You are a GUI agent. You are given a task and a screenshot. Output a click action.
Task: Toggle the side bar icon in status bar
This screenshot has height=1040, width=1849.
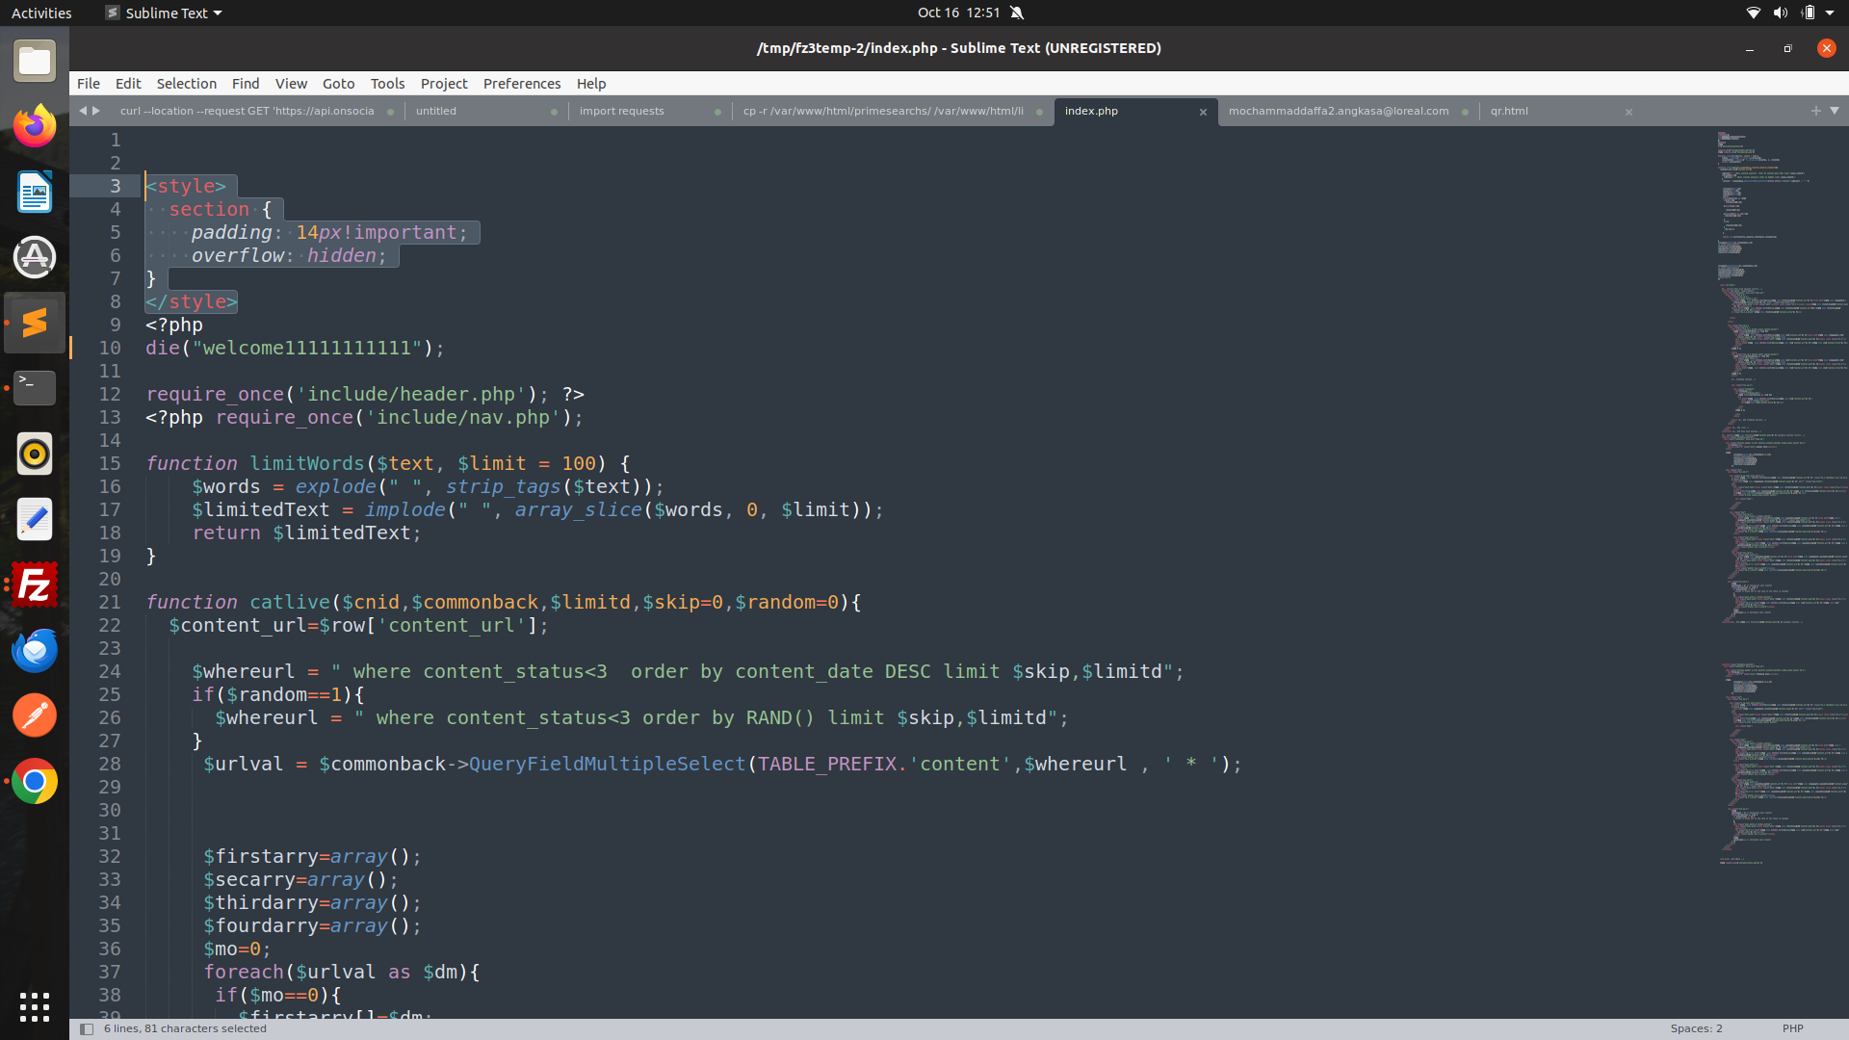click(x=87, y=1028)
